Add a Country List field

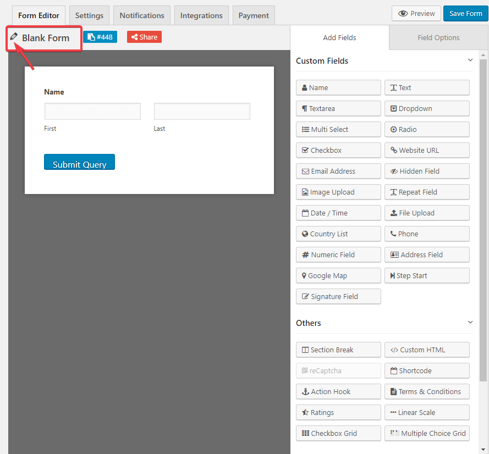click(338, 234)
